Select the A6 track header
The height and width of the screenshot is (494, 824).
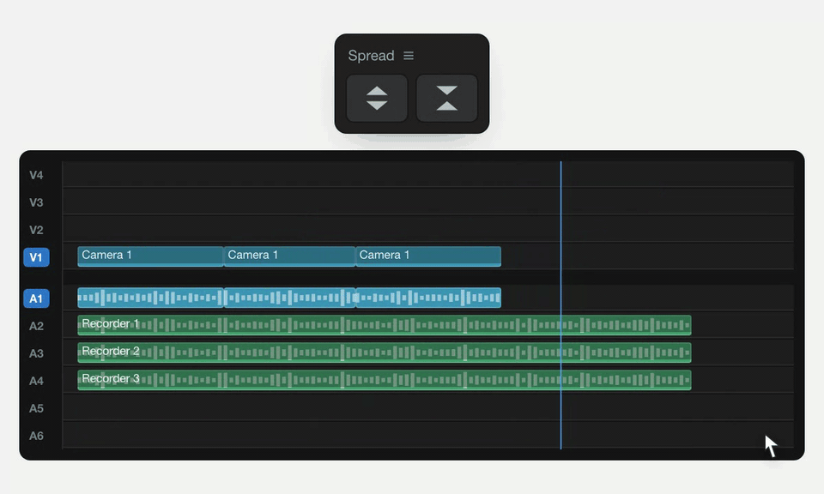coord(36,436)
